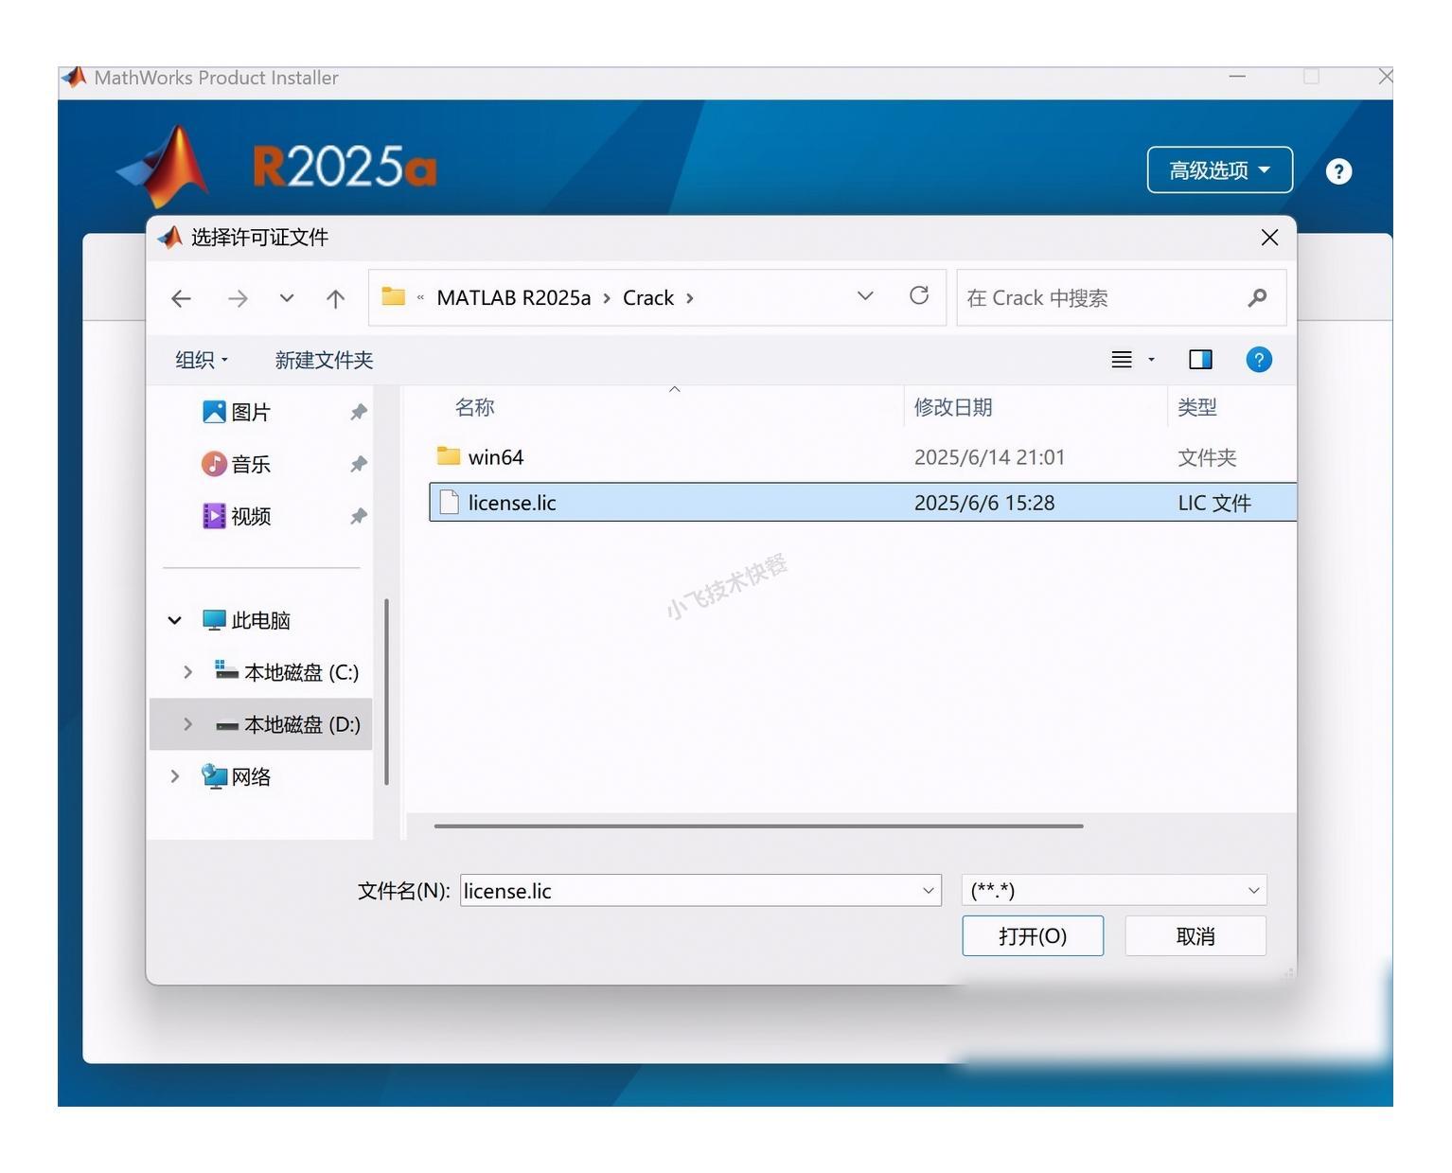1452x1173 pixels.
Task: Click the folder icon in address bar
Action: click(393, 296)
